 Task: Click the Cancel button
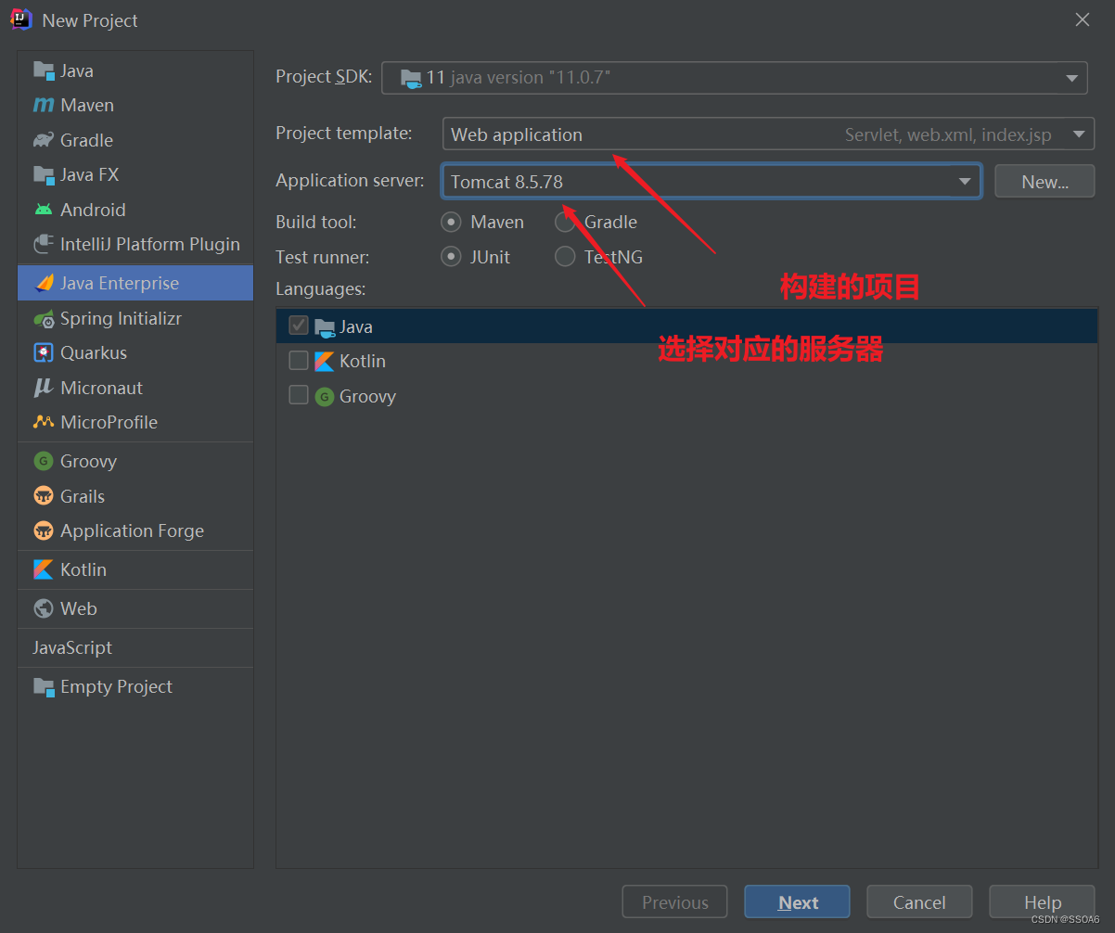pos(919,902)
